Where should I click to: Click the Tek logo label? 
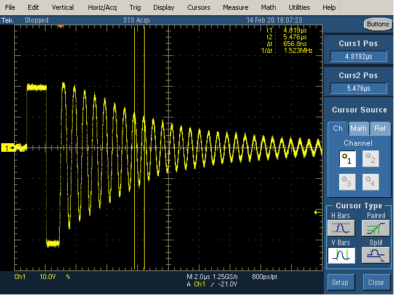[7, 20]
